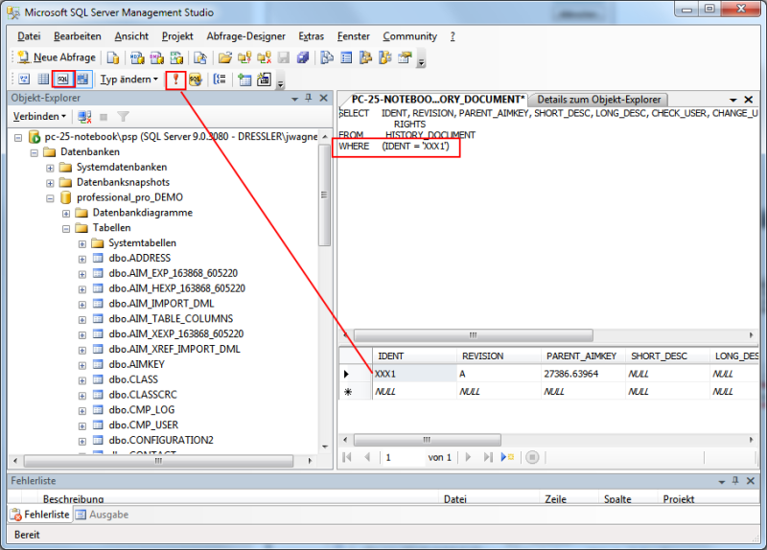Open the Fenster menu
This screenshot has width=767, height=550.
(353, 36)
